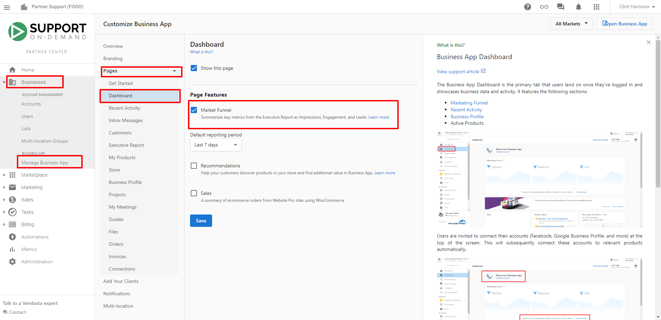Open View support article link
Image resolution: width=661 pixels, height=320 pixels.
(458, 71)
